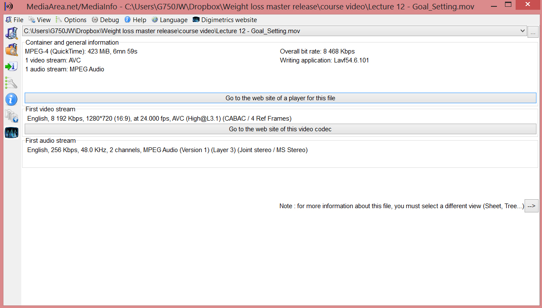Open preferences via the wrench icon
This screenshot has width=542, height=308.
11,82
